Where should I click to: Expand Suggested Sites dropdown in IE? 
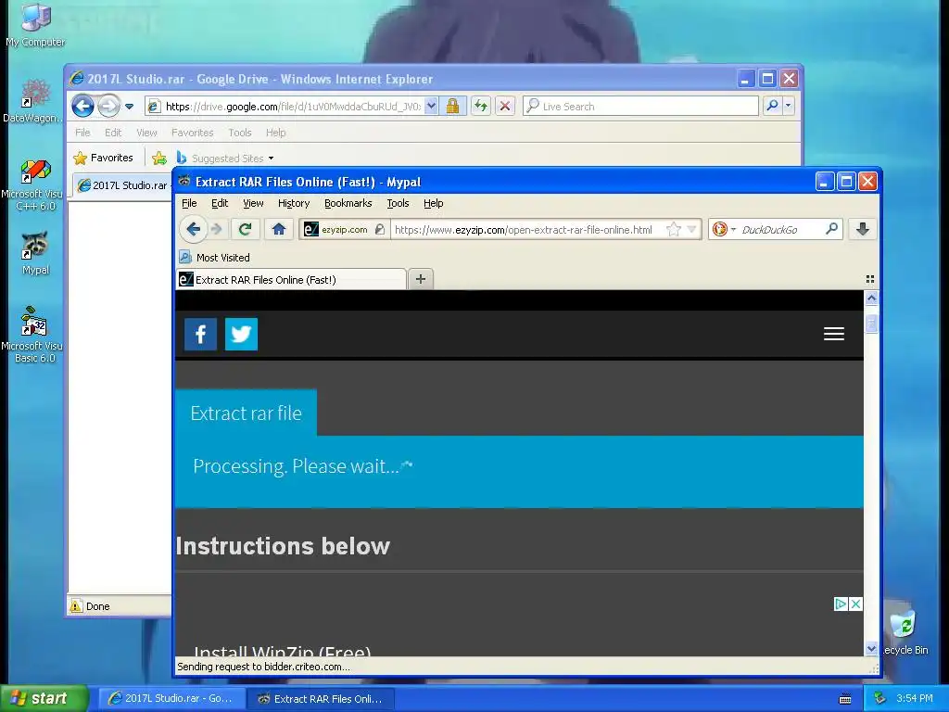(272, 158)
